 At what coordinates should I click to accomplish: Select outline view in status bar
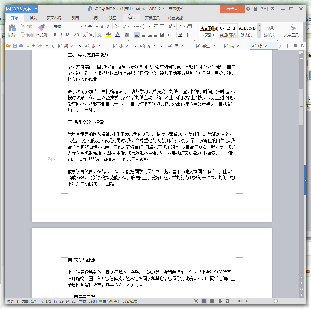[212, 301]
